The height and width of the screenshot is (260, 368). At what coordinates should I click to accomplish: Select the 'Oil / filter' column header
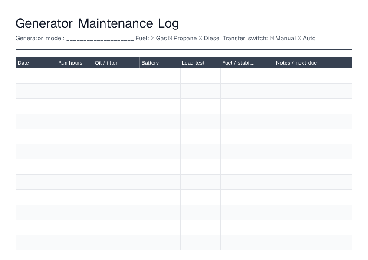tap(116, 62)
